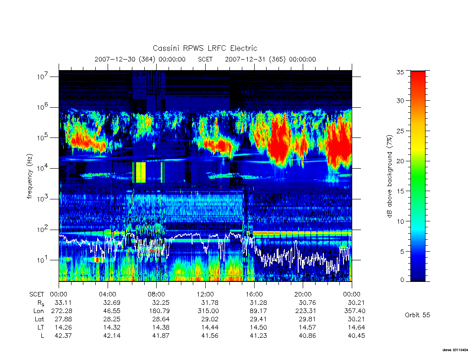This screenshot has height=352, width=469.
Task: Click the Lat value 29.81
Action: coord(307,319)
